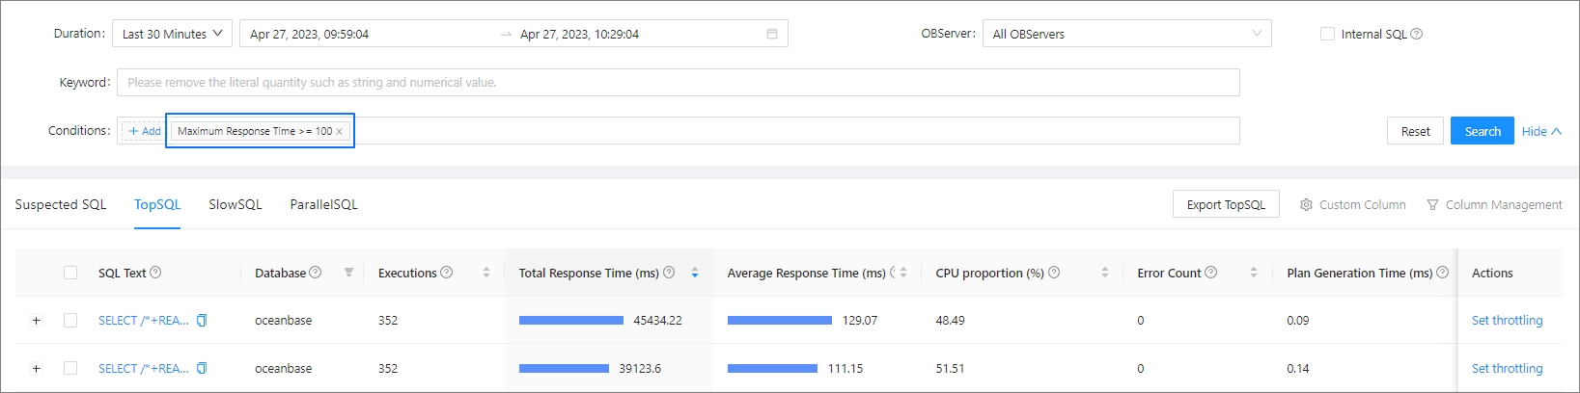Click help icon next to SQL Text header
The width and height of the screenshot is (1580, 393).
(155, 273)
